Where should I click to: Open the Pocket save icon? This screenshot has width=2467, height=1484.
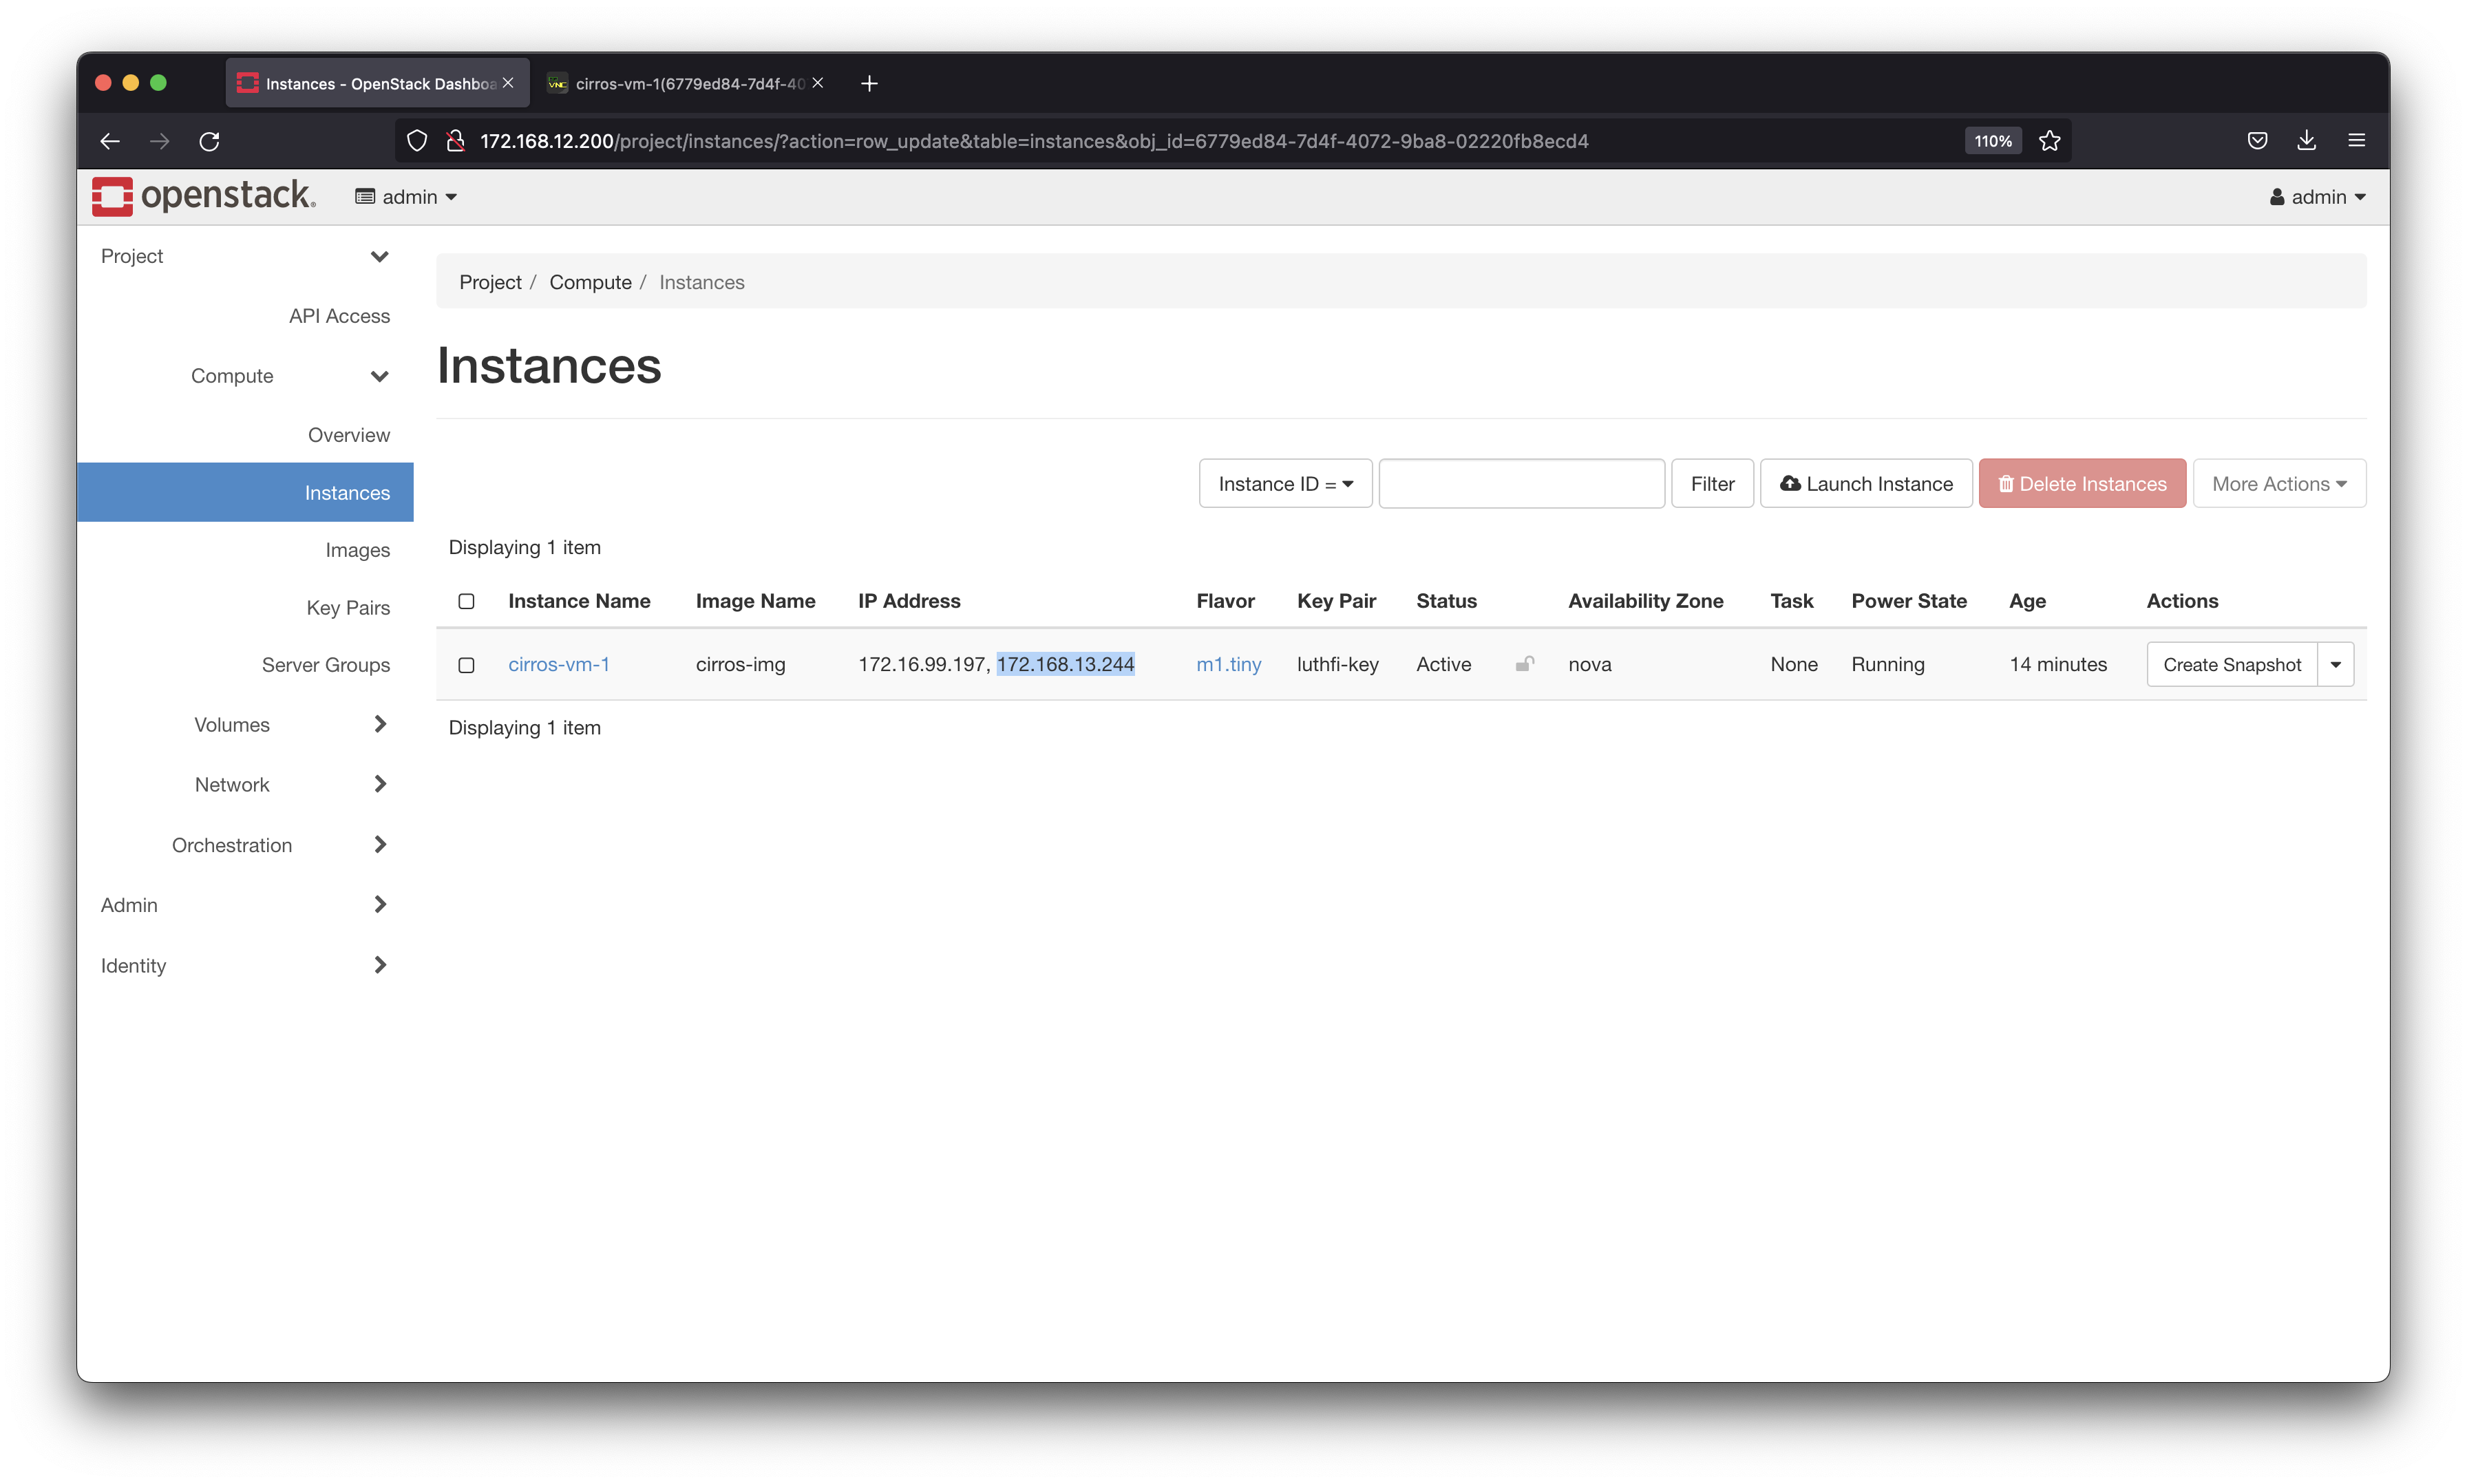pyautogui.click(x=2257, y=141)
